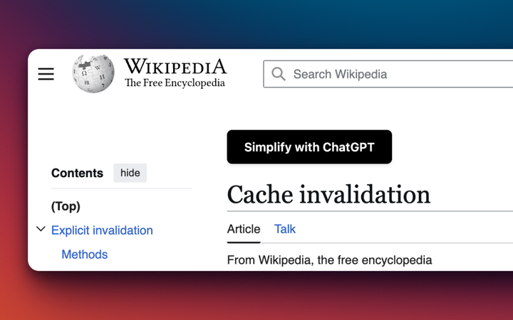Click the Contents sidebar heading
Viewport: 513px width, 320px height.
click(x=77, y=173)
